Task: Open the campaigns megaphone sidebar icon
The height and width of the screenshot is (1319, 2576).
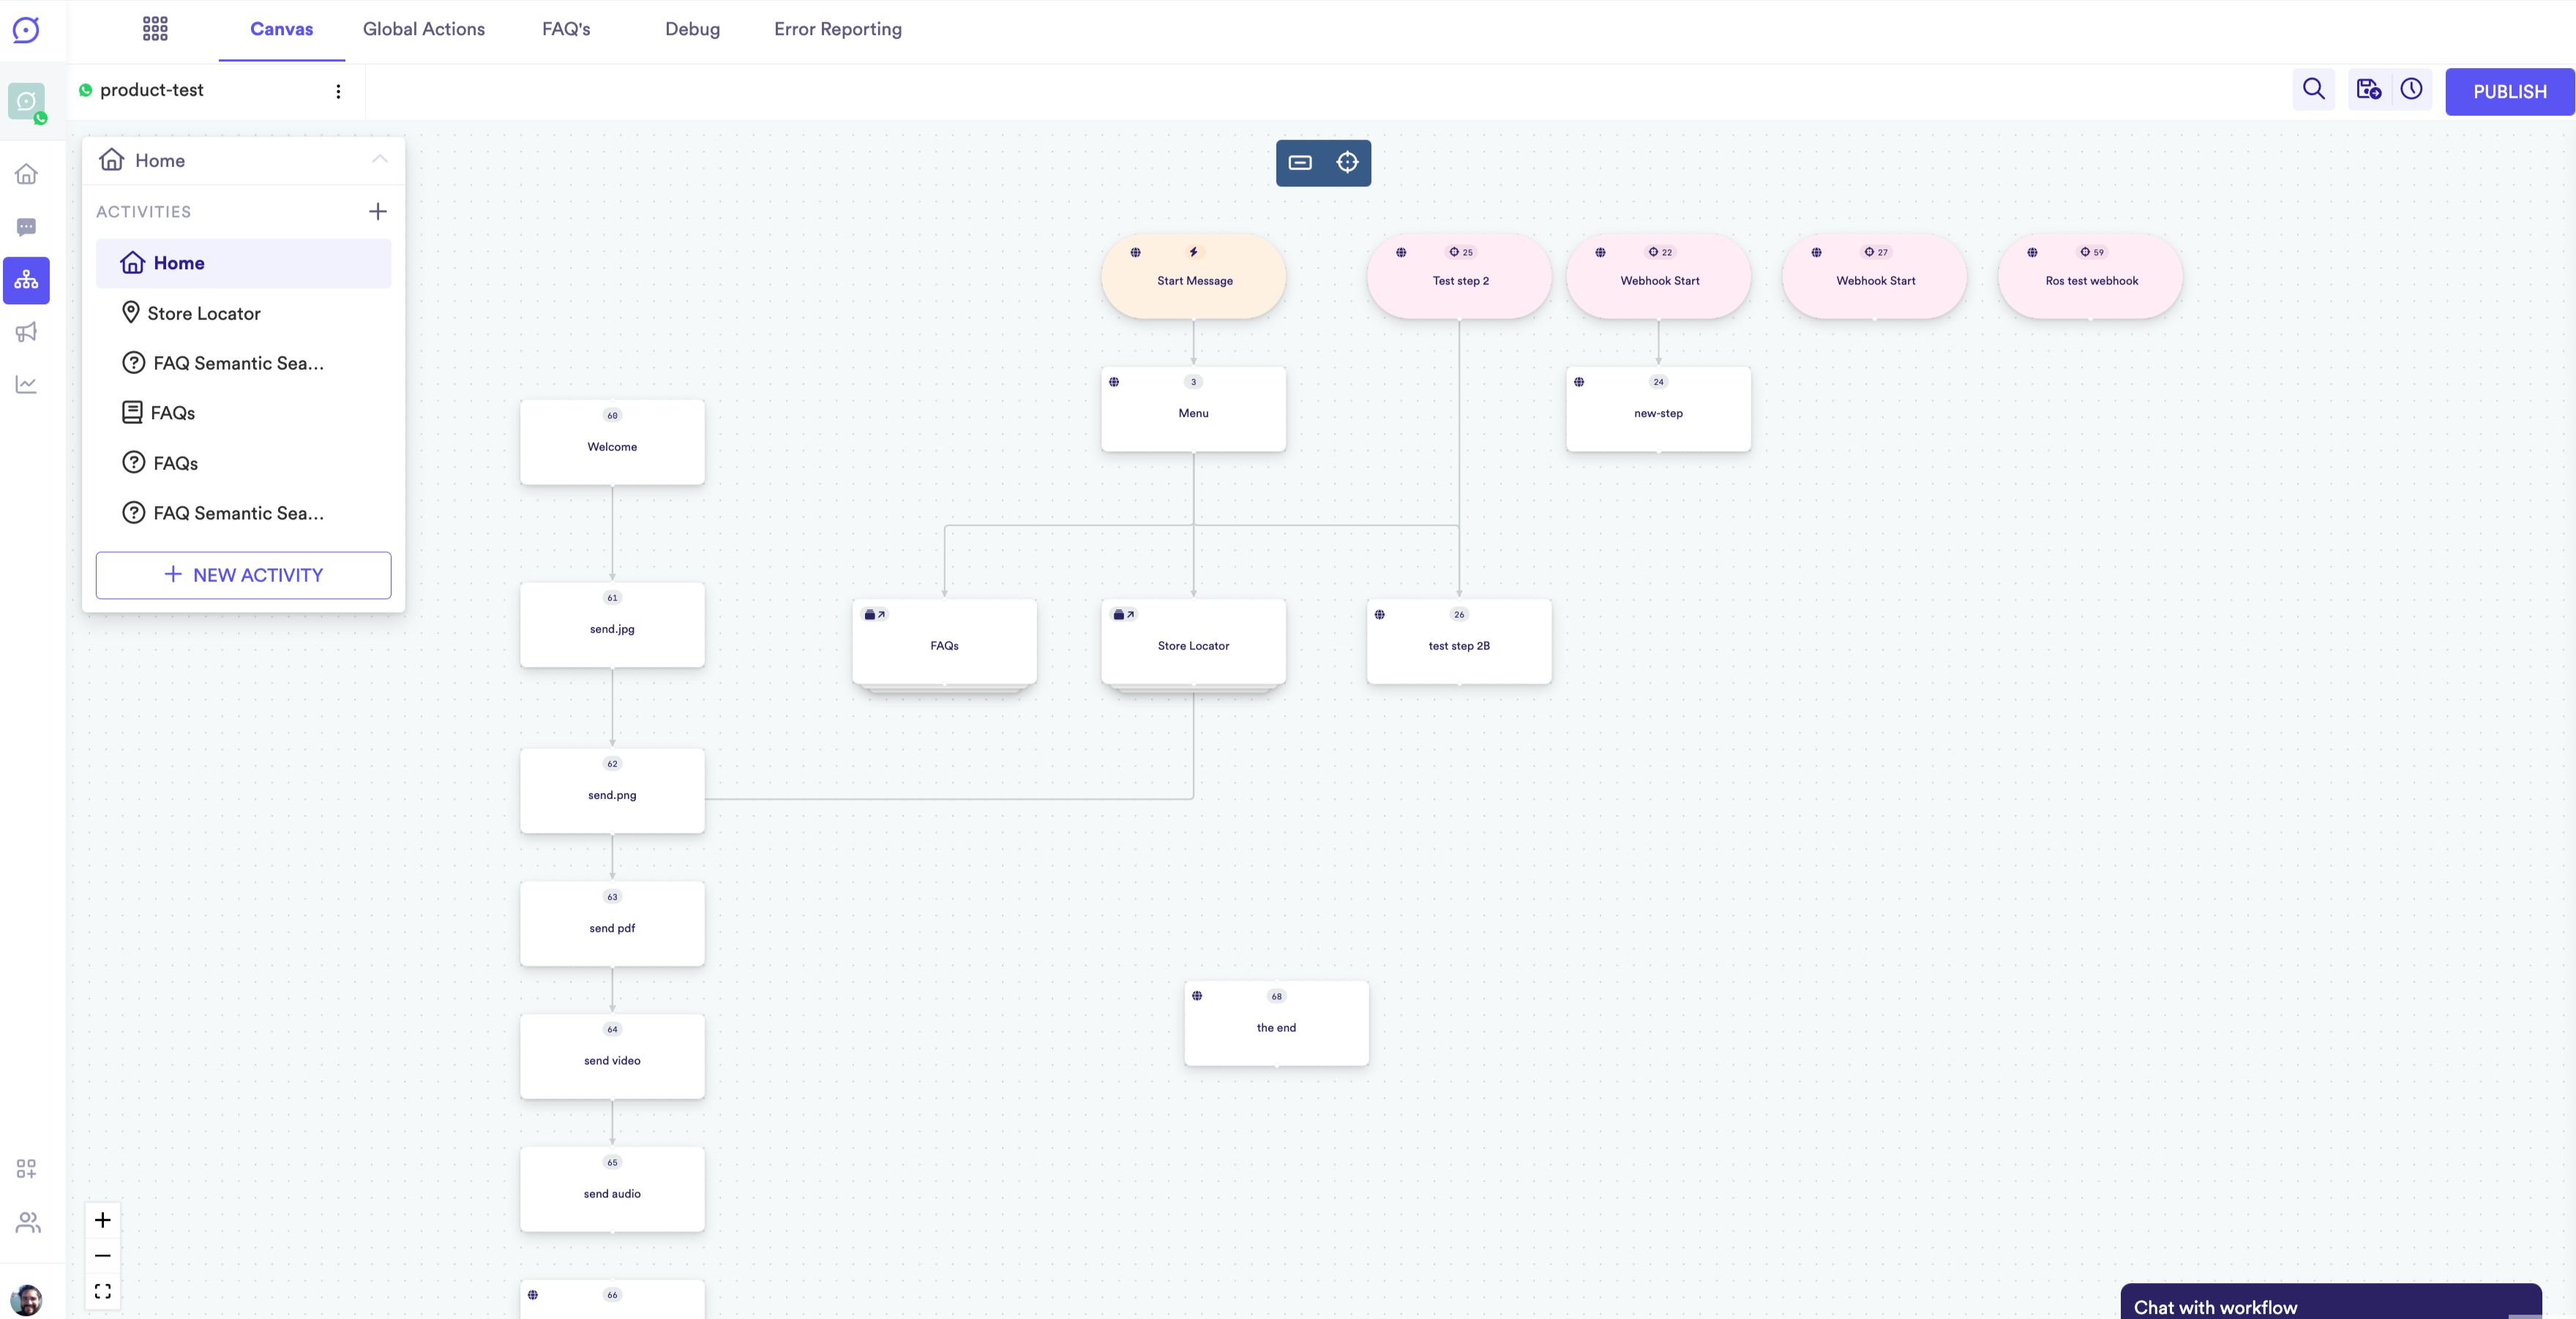Action: click(27, 332)
